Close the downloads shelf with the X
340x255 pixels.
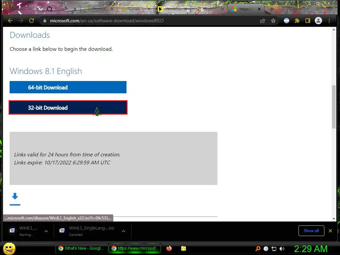point(330,231)
